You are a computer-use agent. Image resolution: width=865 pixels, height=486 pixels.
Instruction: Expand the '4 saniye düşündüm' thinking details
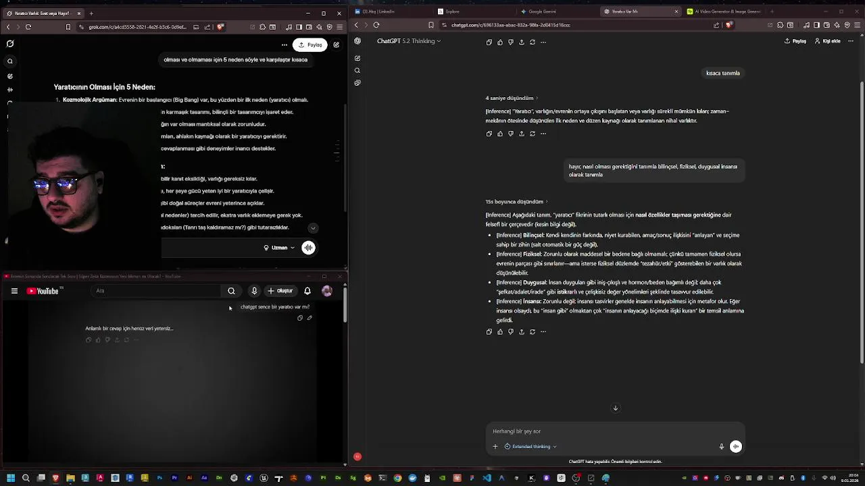pyautogui.click(x=512, y=99)
